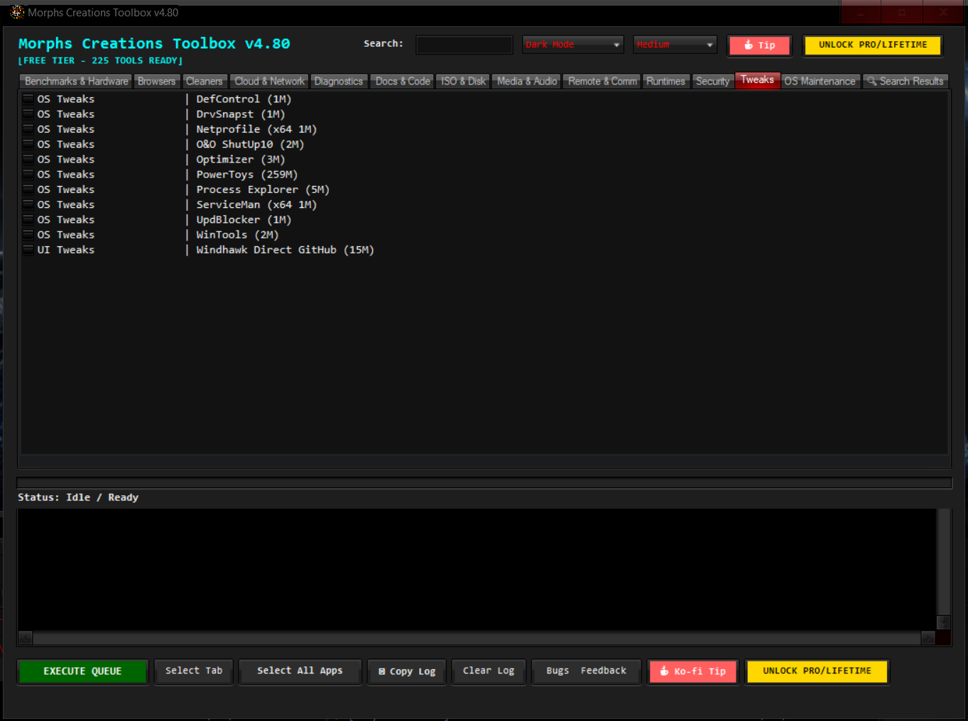Go to the Cleaners tab
Image resolution: width=968 pixels, height=721 pixels.
205,82
